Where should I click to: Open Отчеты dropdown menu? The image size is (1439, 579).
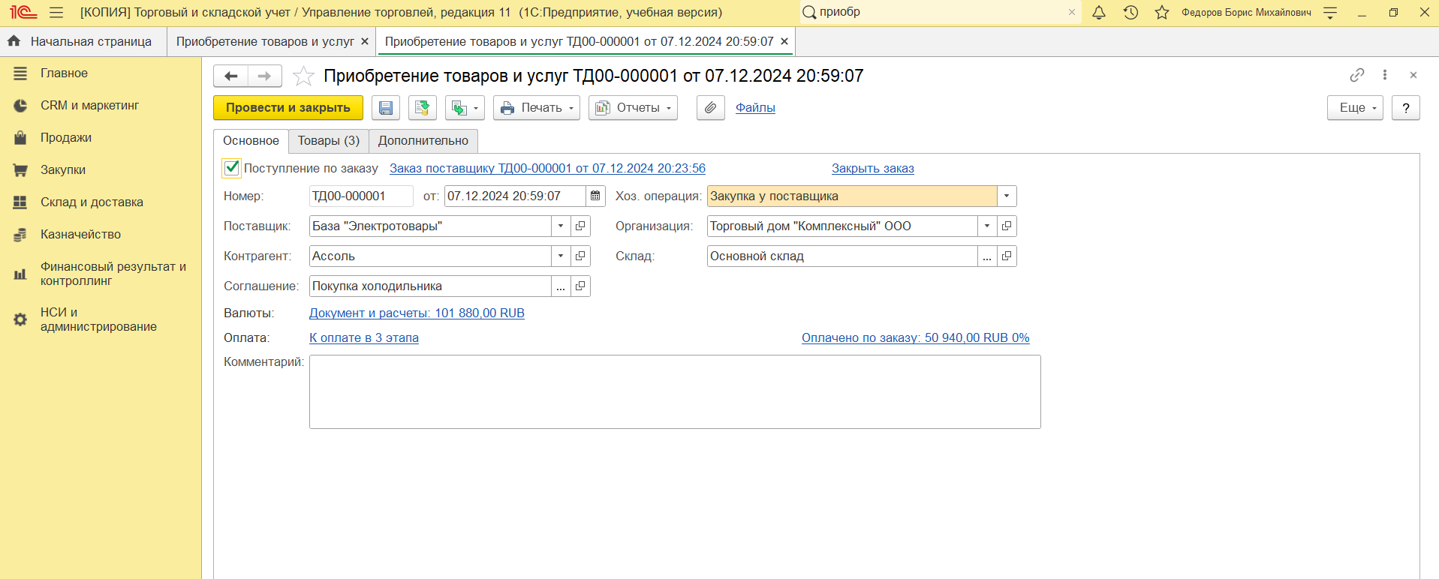633,108
